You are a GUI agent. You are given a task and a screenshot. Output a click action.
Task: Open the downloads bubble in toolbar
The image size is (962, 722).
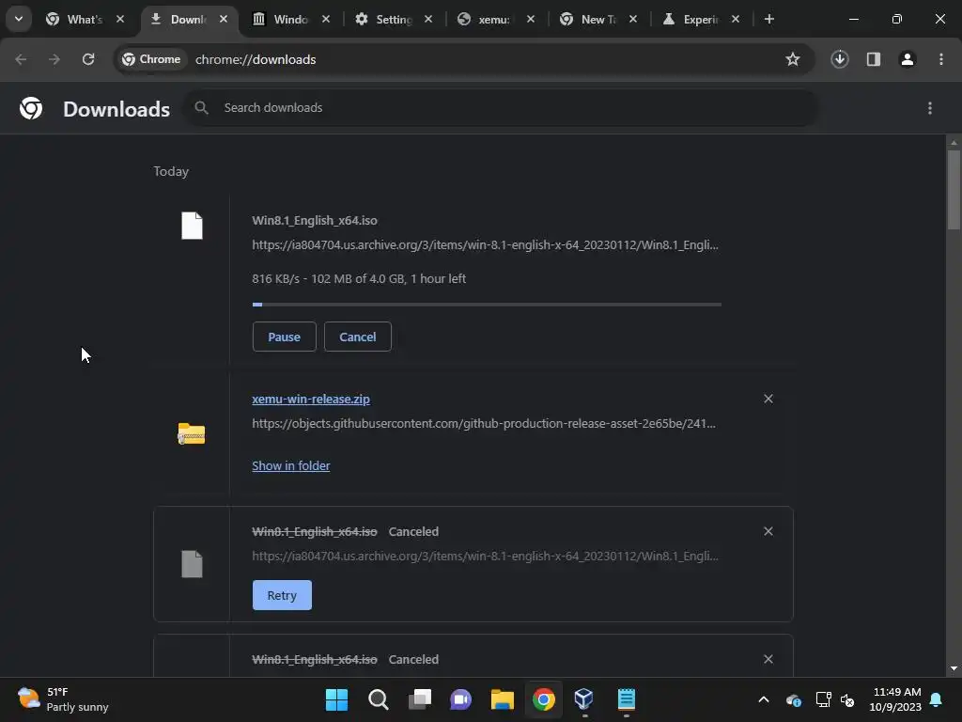click(839, 59)
